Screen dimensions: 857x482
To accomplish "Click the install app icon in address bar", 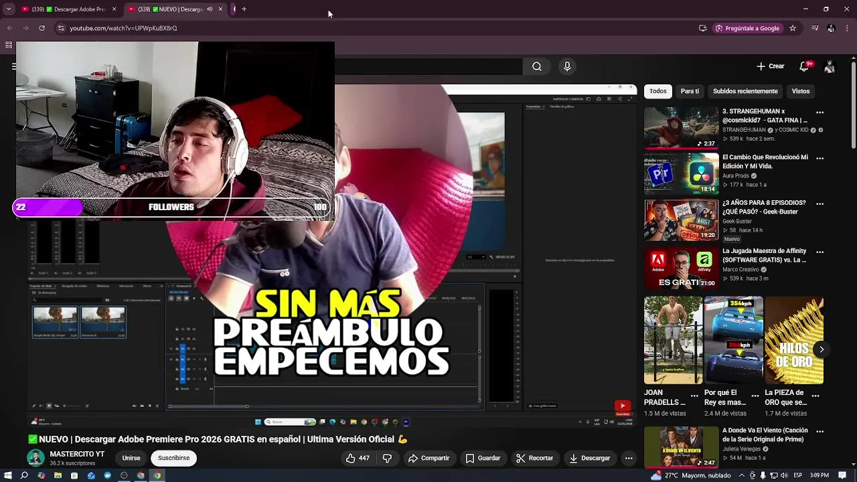I will coord(702,28).
